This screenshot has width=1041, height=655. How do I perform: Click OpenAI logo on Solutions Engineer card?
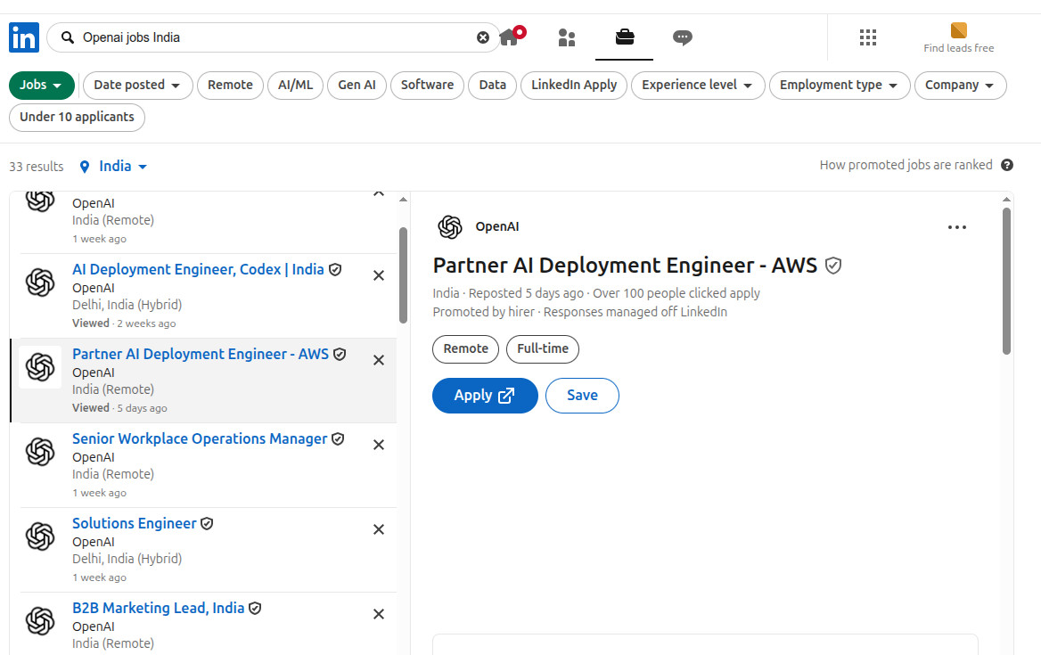point(40,536)
